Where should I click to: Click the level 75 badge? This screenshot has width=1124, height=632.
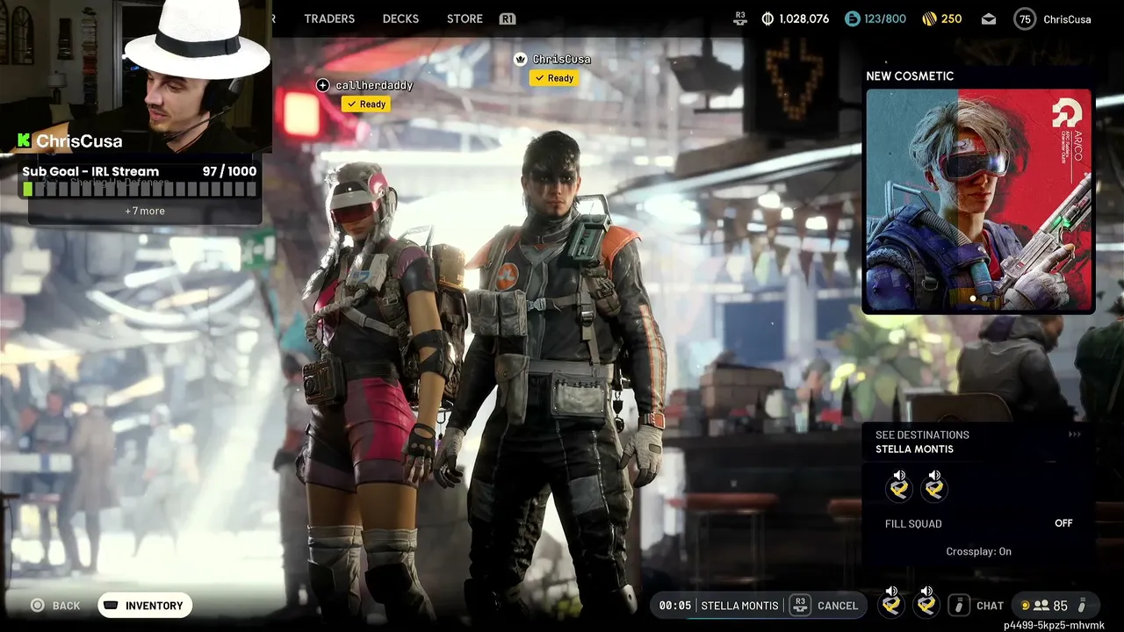point(1025,18)
